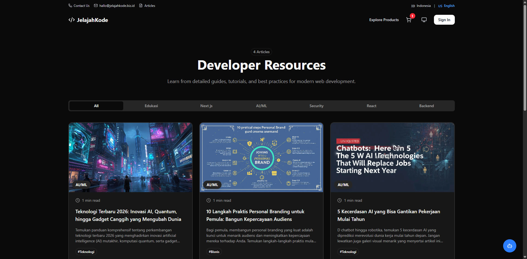This screenshot has width=527, height=259.
Task: Click the AI/ML badge on the first article card
Action: click(x=81, y=185)
